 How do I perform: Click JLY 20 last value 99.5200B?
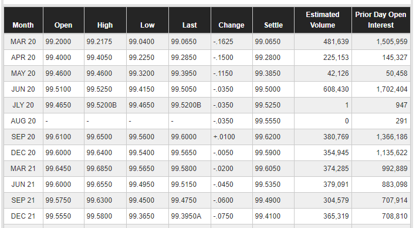click(x=186, y=105)
